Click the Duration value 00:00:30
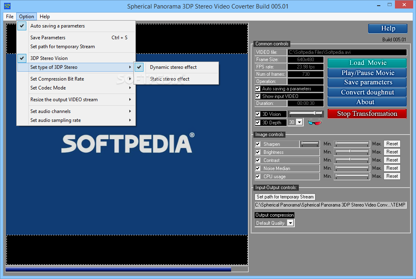 pyautogui.click(x=306, y=103)
